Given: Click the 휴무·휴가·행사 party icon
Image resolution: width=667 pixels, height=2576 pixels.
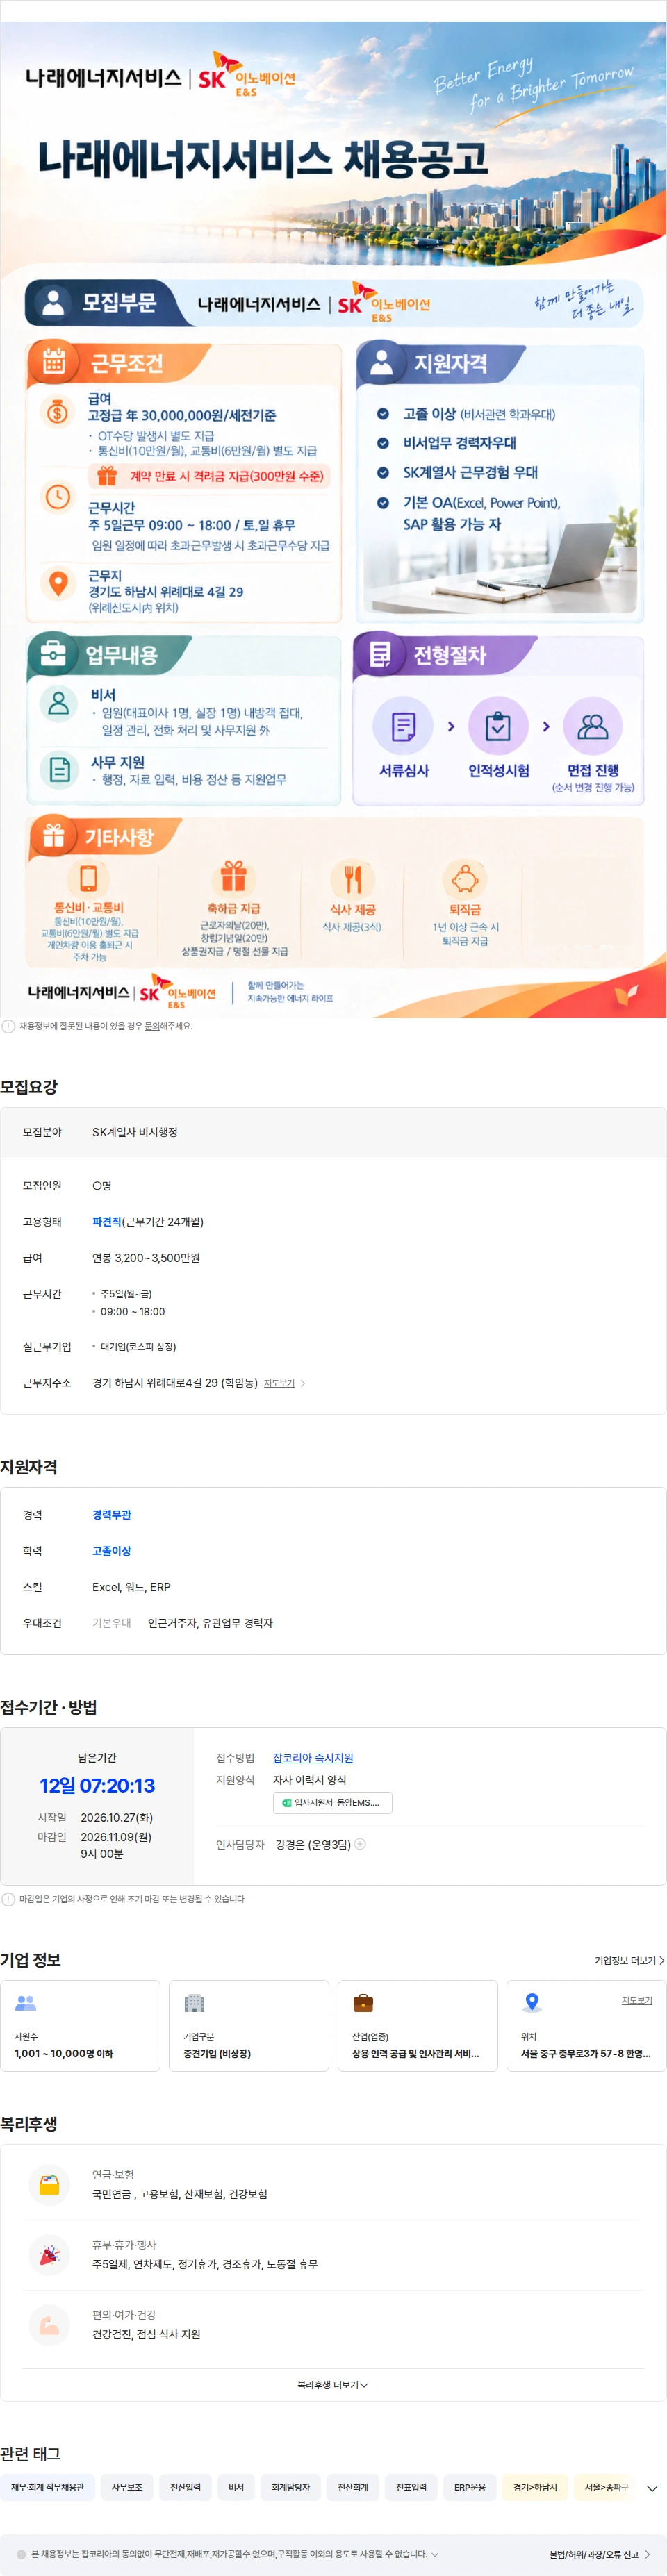Looking at the screenshot, I should pos(49,2255).
